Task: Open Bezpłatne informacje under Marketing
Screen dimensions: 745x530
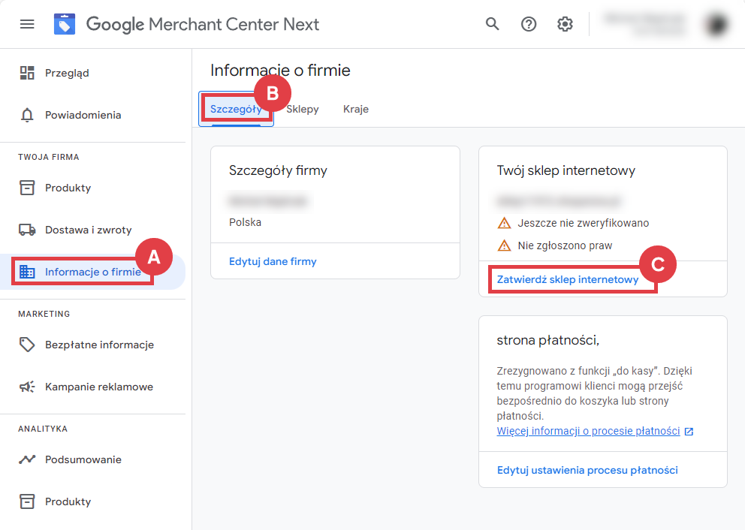Action: click(99, 345)
